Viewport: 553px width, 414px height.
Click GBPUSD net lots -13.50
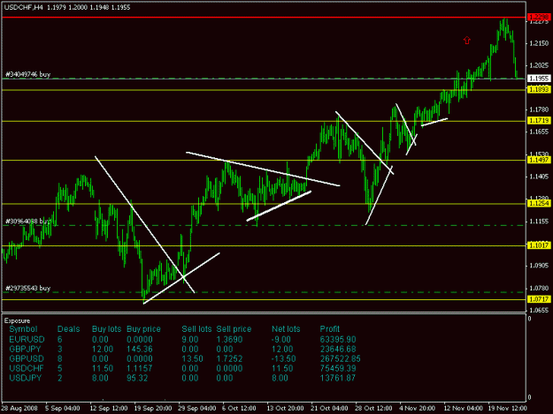coord(283,358)
